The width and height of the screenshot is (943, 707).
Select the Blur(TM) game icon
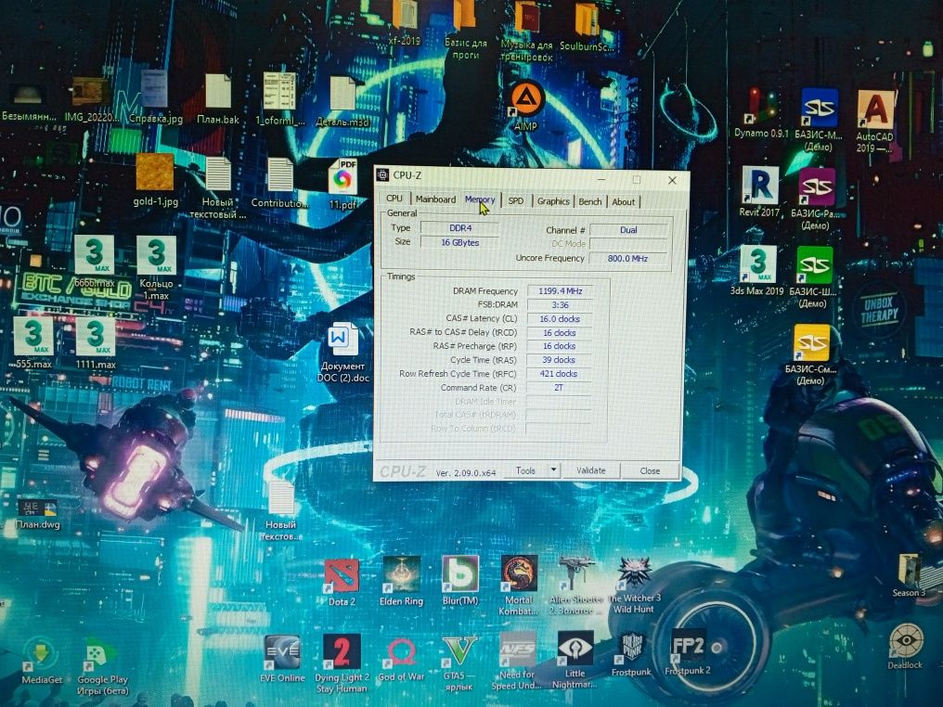460,580
